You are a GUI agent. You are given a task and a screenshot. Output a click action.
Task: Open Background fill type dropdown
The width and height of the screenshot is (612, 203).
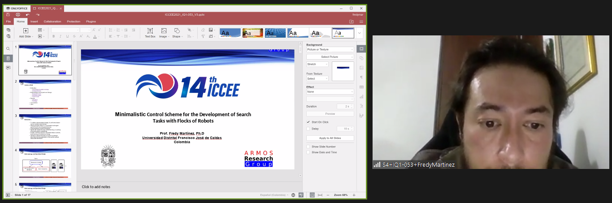coord(330,50)
